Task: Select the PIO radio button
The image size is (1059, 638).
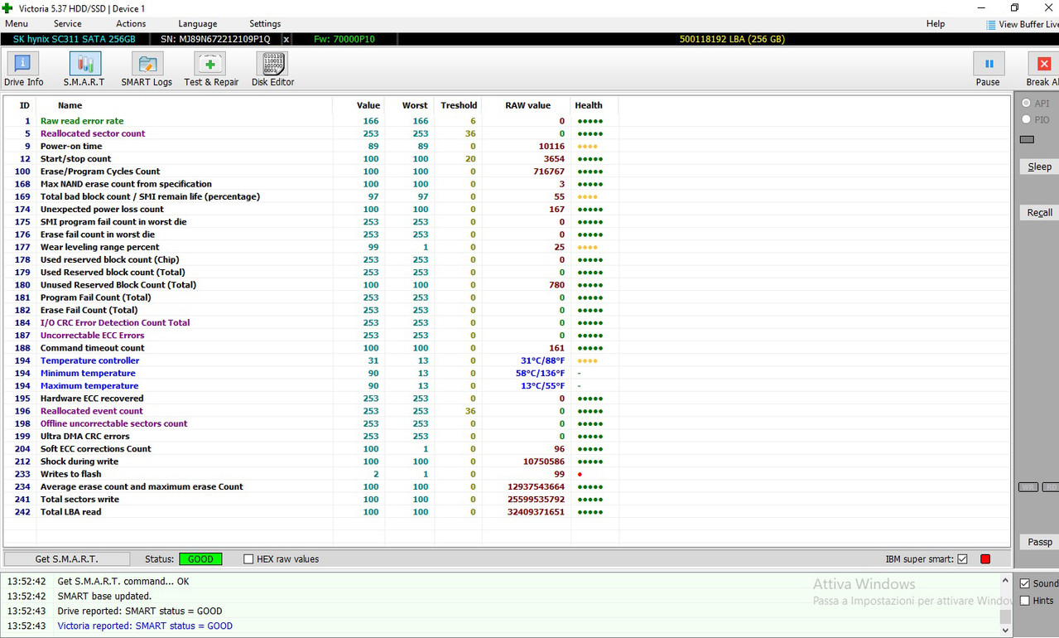Action: tap(1027, 120)
